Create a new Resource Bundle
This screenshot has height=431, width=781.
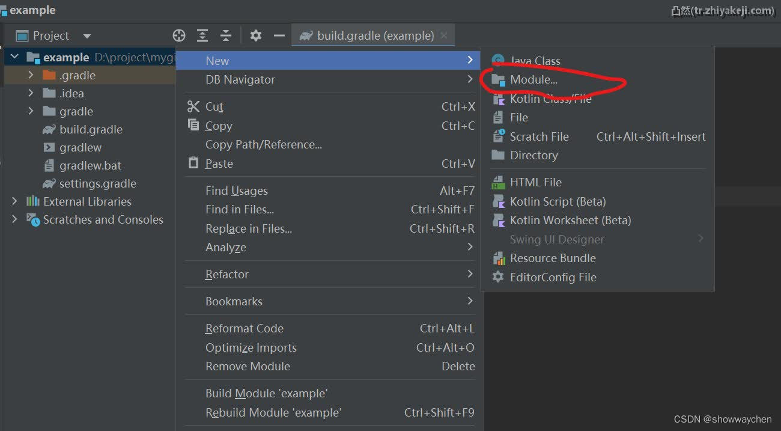(x=598, y=258)
